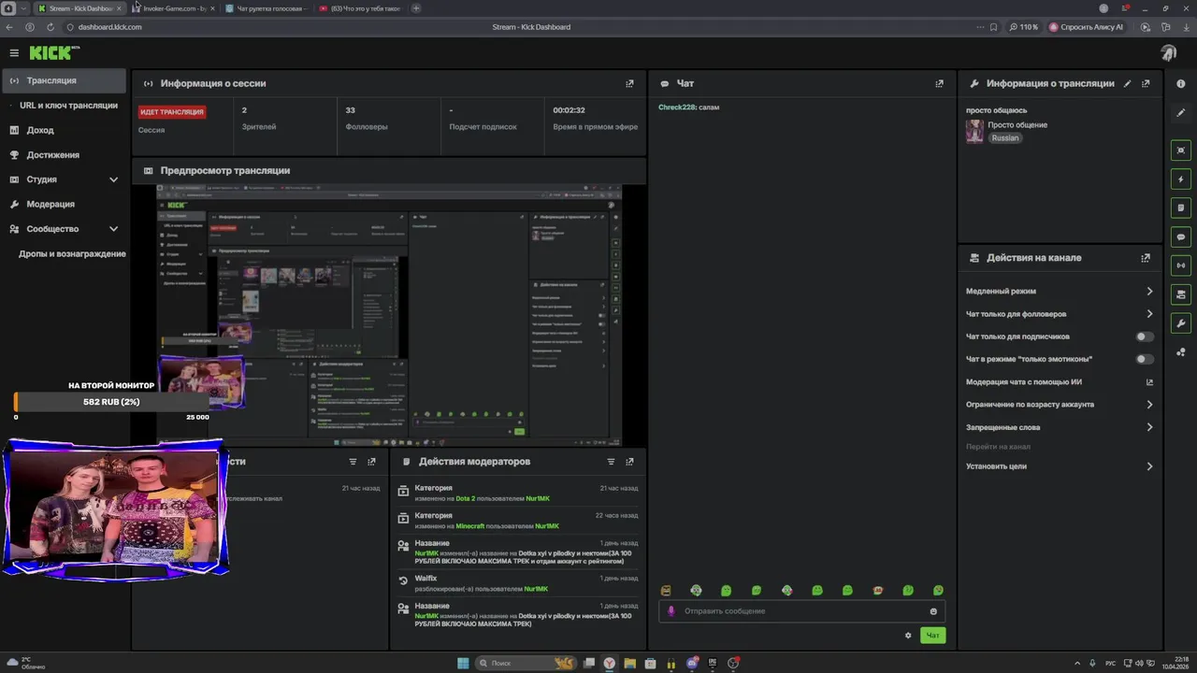1197x673 pixels.
Task: Click the Kick logo
Action: pyautogui.click(x=54, y=53)
